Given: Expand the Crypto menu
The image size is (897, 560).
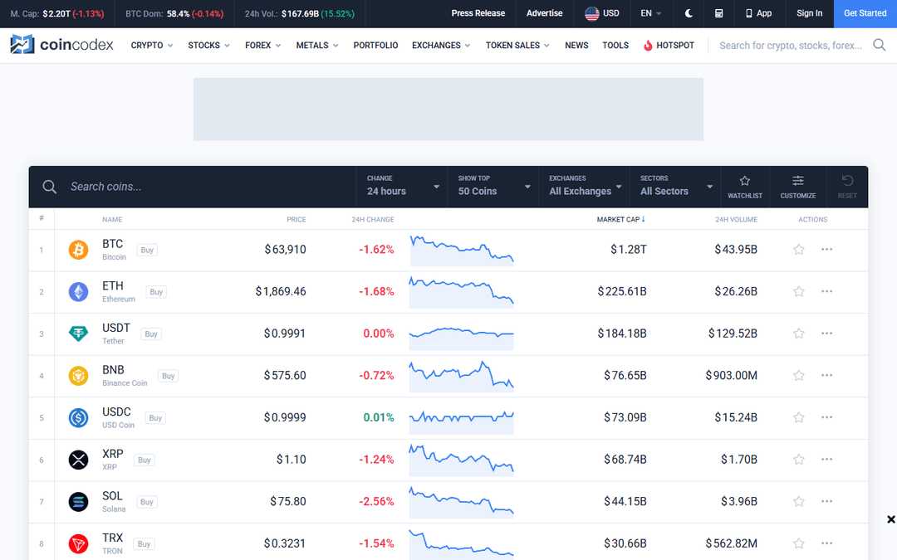Looking at the screenshot, I should pos(152,45).
